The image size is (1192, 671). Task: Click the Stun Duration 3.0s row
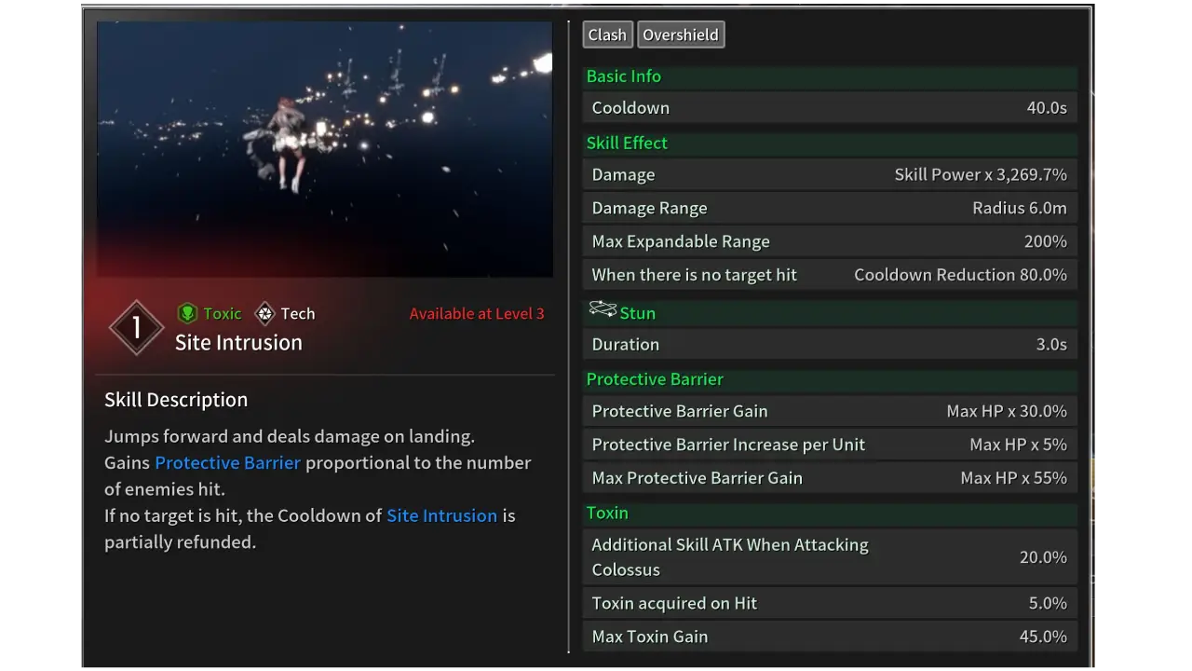[x=829, y=345]
